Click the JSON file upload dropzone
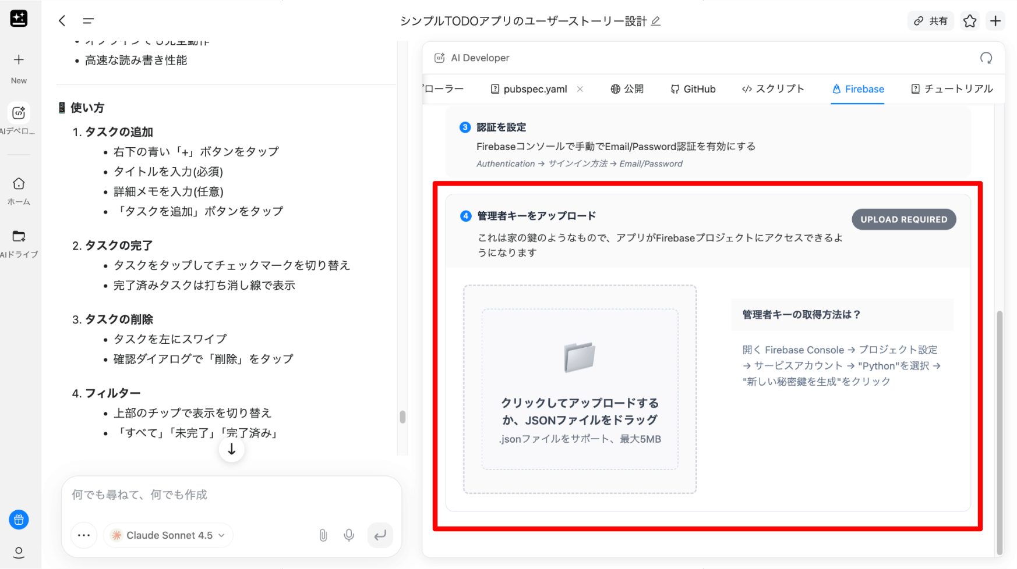The width and height of the screenshot is (1017, 569). [580, 389]
